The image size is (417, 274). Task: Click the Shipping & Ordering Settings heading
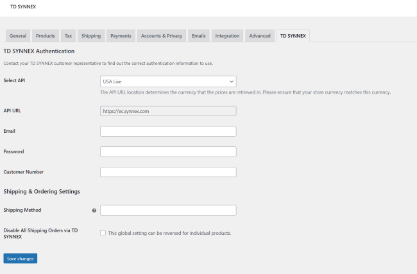tap(42, 191)
